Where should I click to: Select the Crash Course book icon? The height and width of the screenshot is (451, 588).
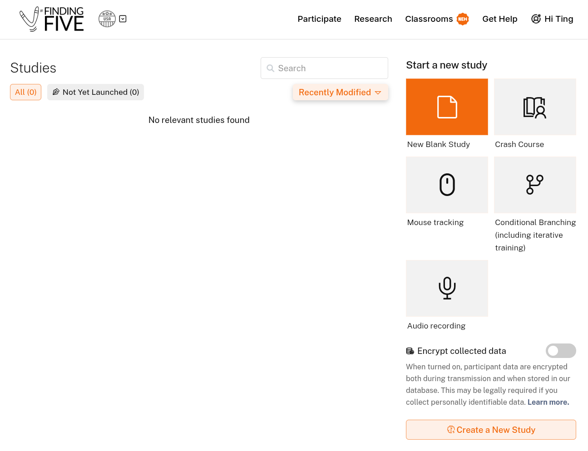534,107
